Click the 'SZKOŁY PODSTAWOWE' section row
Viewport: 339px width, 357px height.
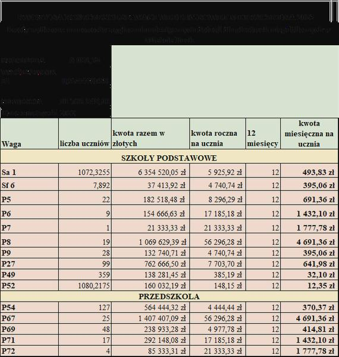169,156
